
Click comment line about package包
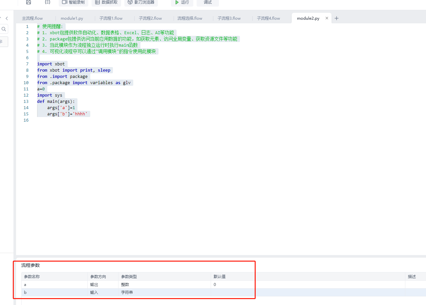(137, 39)
